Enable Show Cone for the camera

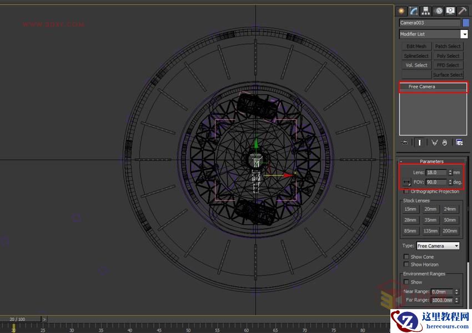pyautogui.click(x=406, y=257)
